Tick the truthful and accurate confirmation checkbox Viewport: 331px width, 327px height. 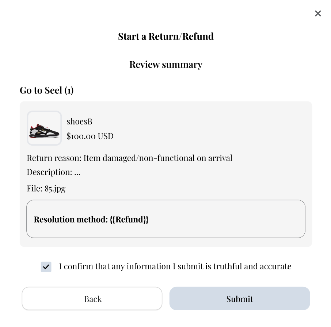(46, 267)
